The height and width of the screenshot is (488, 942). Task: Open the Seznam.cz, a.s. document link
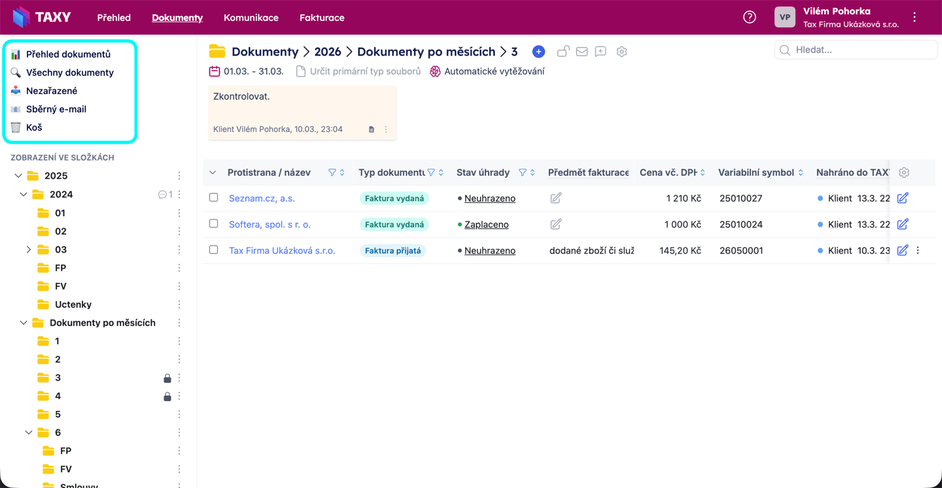point(262,199)
